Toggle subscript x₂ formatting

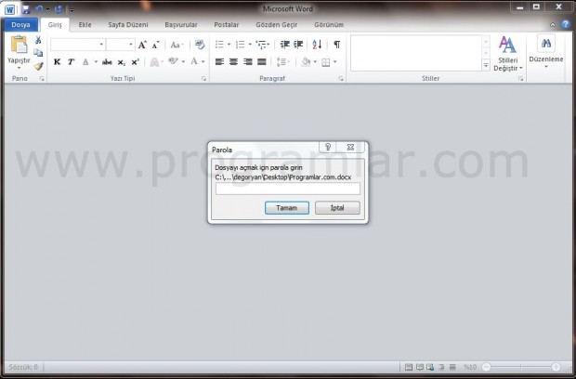tap(121, 62)
